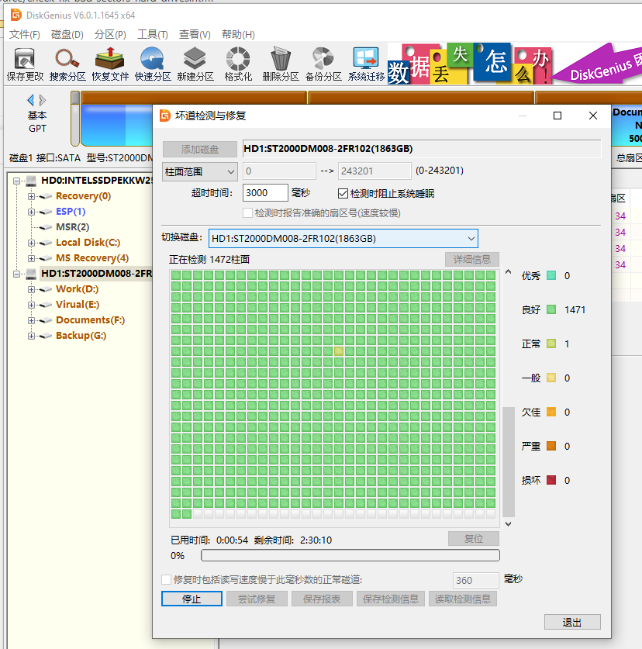This screenshot has height=649, width=642.
Task: Click the 添加磁盘 button
Action: click(199, 150)
